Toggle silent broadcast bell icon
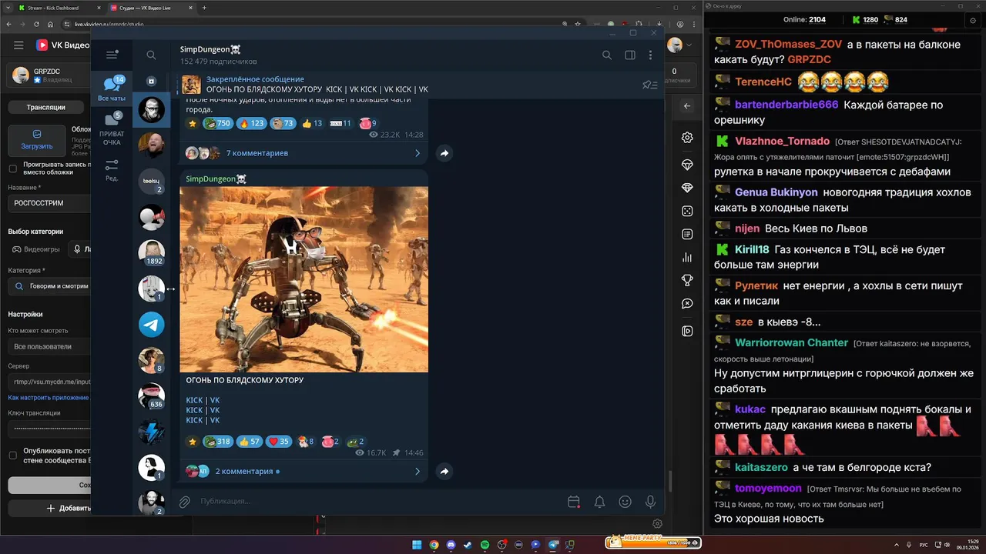The image size is (986, 554). tap(599, 502)
